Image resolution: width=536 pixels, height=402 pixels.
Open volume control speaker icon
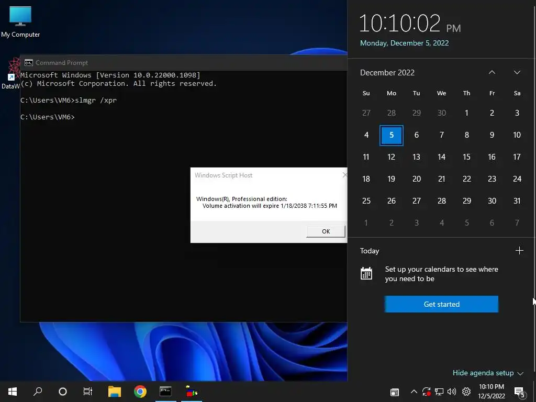pyautogui.click(x=452, y=392)
